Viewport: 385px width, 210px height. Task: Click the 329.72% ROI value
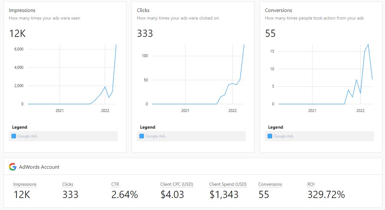point(326,195)
